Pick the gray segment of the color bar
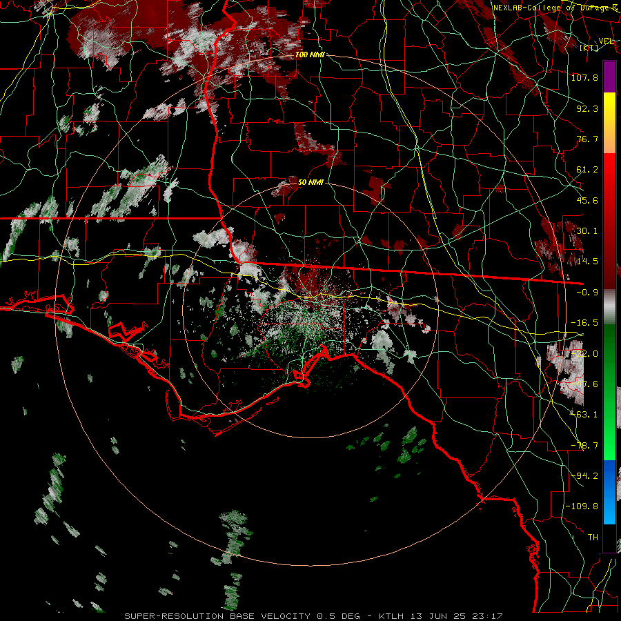Screen dimensions: 621x621 click(609, 307)
